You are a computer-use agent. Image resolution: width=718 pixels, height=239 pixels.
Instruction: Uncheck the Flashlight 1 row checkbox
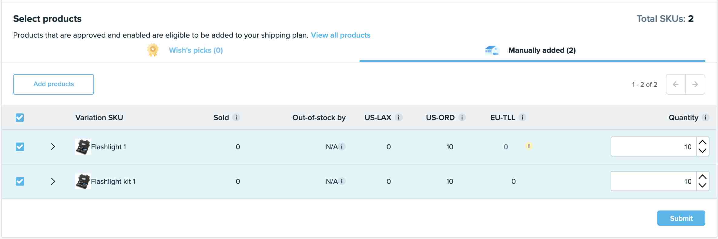pyautogui.click(x=20, y=147)
